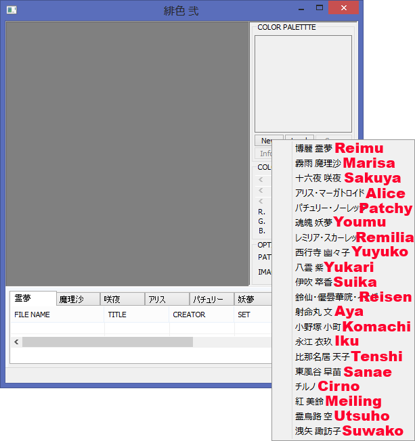
Task: Switch to the 咲夜 tab
Action: (x=123, y=299)
